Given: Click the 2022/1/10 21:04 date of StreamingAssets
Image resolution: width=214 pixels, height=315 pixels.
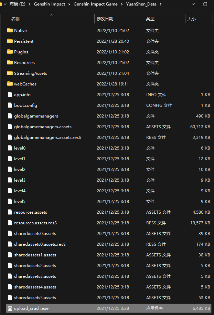Looking at the screenshot, I should pos(113,73).
